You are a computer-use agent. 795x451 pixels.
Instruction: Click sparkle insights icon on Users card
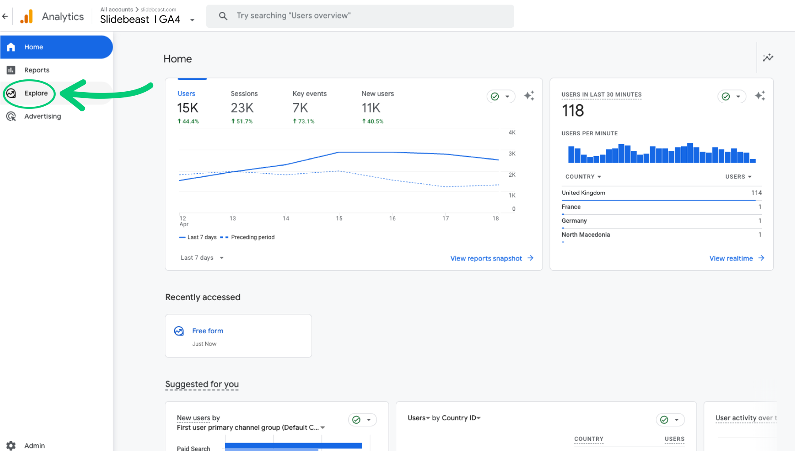529,96
